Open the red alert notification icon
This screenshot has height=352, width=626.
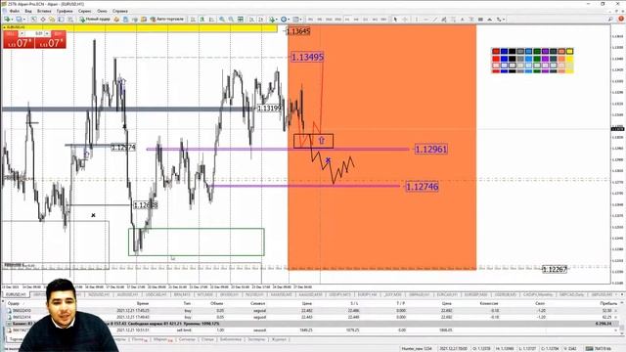pyautogui.click(x=621, y=20)
